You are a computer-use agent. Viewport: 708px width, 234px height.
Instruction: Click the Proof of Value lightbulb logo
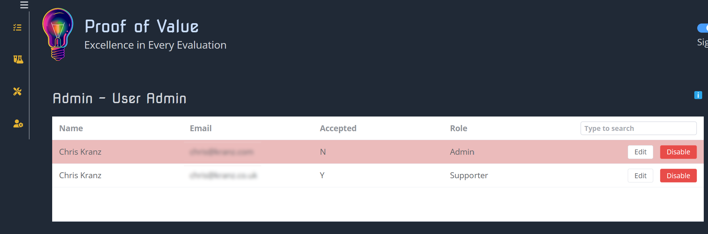point(57,34)
